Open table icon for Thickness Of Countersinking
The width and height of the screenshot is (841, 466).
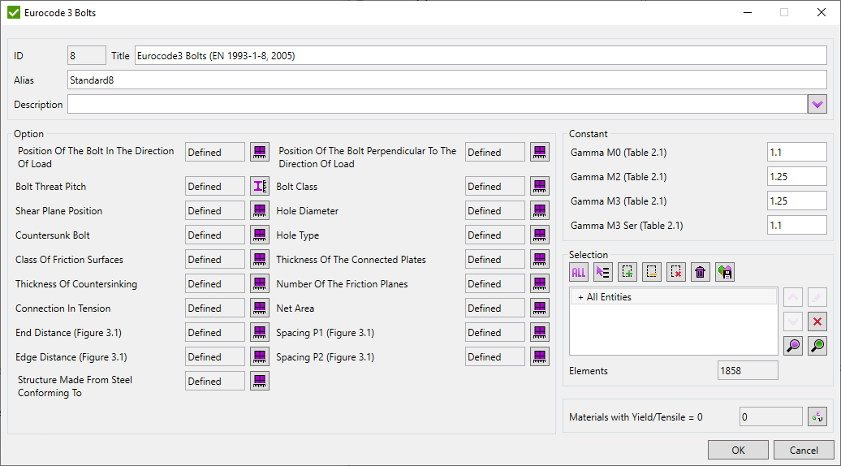click(260, 283)
